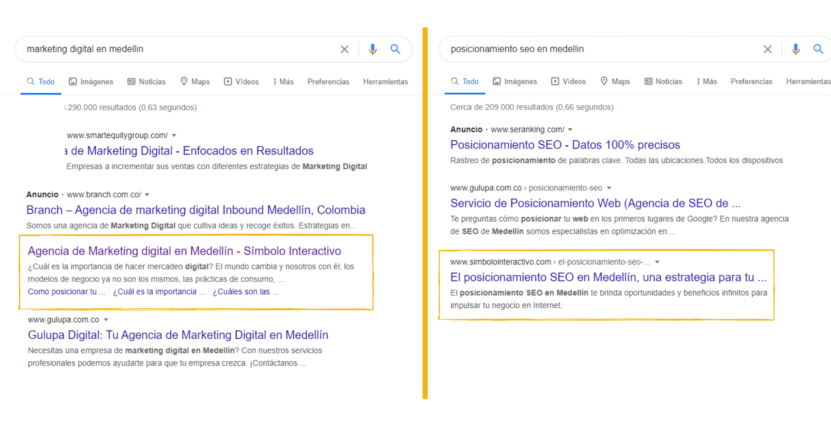The image size is (831, 427).
Task: Open 'Gulupa Digital: Tu Agencia de Marketing Digital' result
Action: coord(178,335)
